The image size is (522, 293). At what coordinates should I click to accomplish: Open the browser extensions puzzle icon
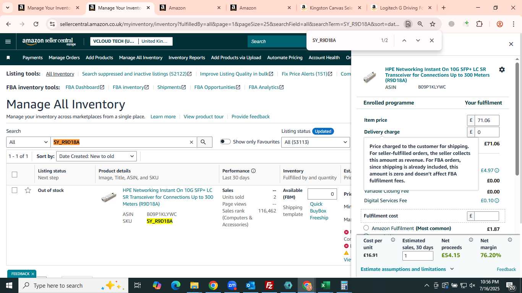(x=479, y=24)
